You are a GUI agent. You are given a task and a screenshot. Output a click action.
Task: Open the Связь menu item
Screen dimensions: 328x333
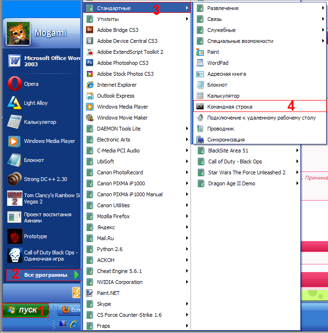click(x=260, y=19)
